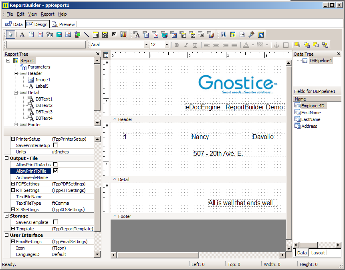Pick the Image component tool

tap(68, 34)
